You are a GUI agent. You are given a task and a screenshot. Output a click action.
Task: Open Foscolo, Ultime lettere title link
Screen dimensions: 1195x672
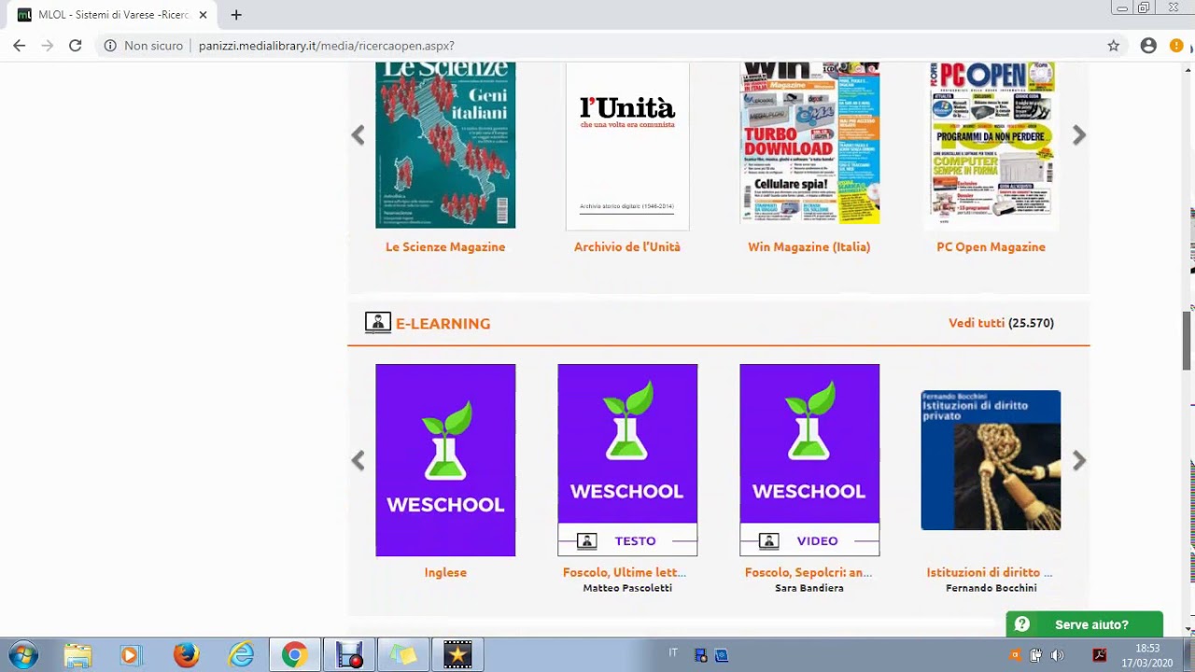pyautogui.click(x=625, y=572)
